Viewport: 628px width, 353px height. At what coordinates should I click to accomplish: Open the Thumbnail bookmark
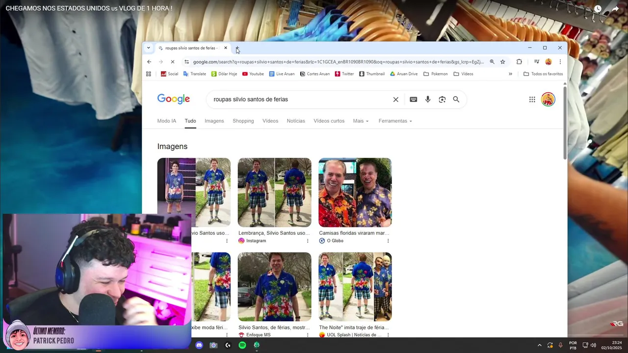tap(372, 74)
